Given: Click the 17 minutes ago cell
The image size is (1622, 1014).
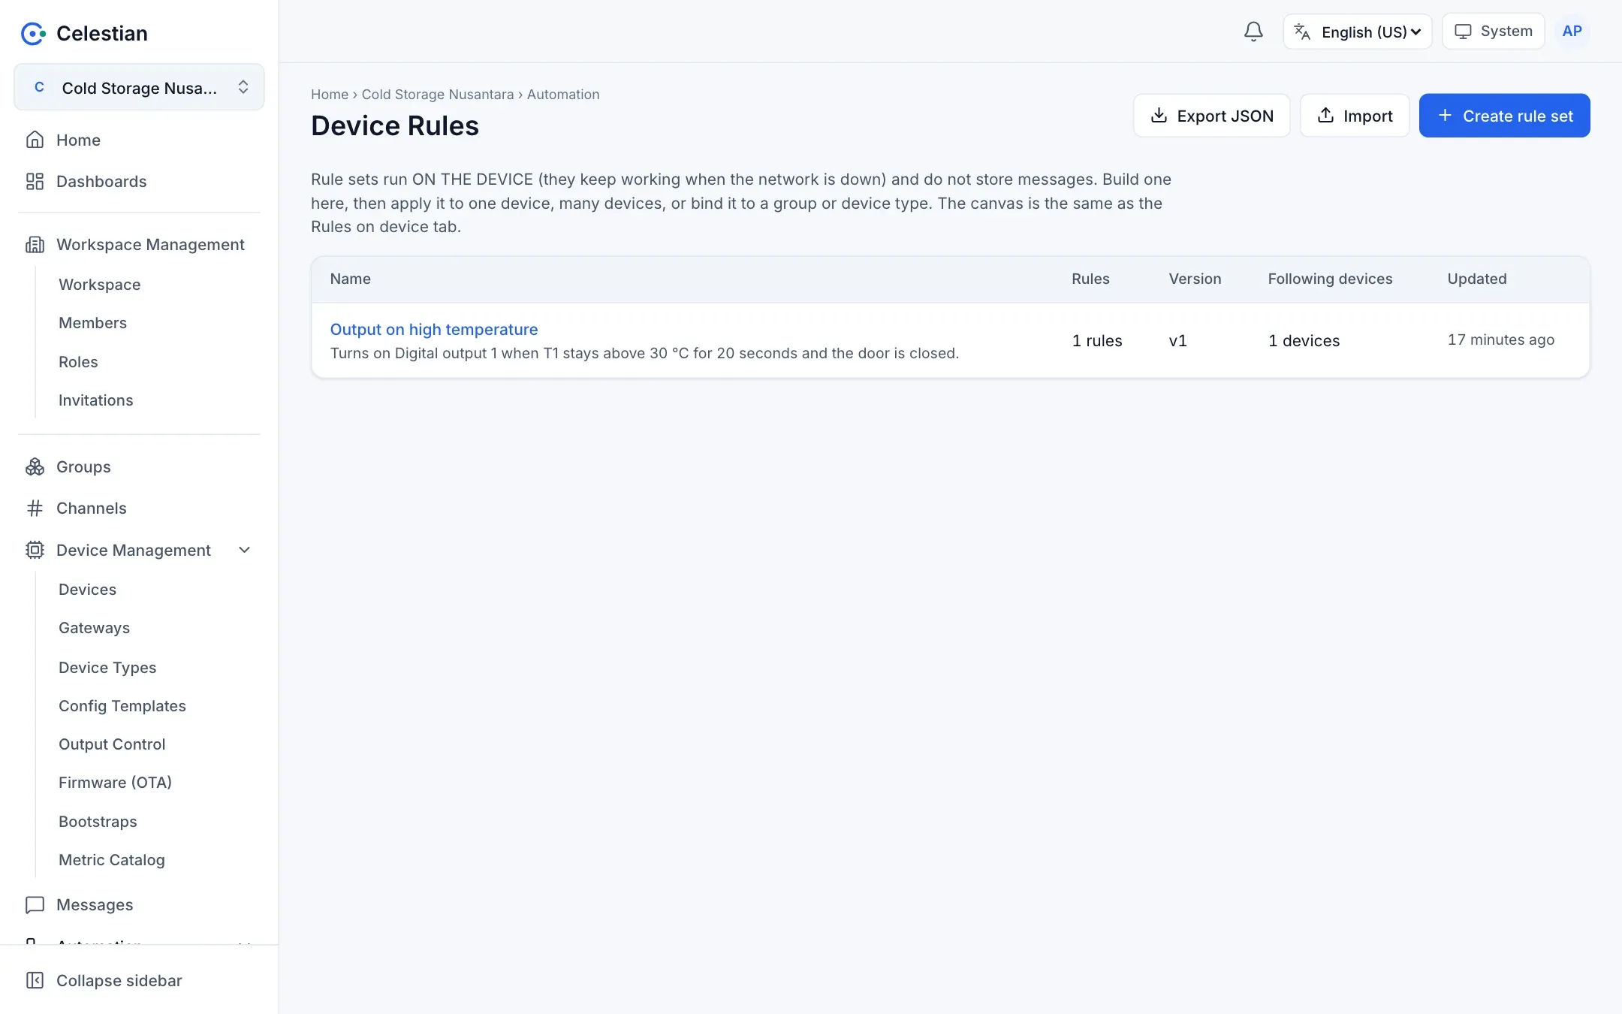Looking at the screenshot, I should (x=1501, y=340).
